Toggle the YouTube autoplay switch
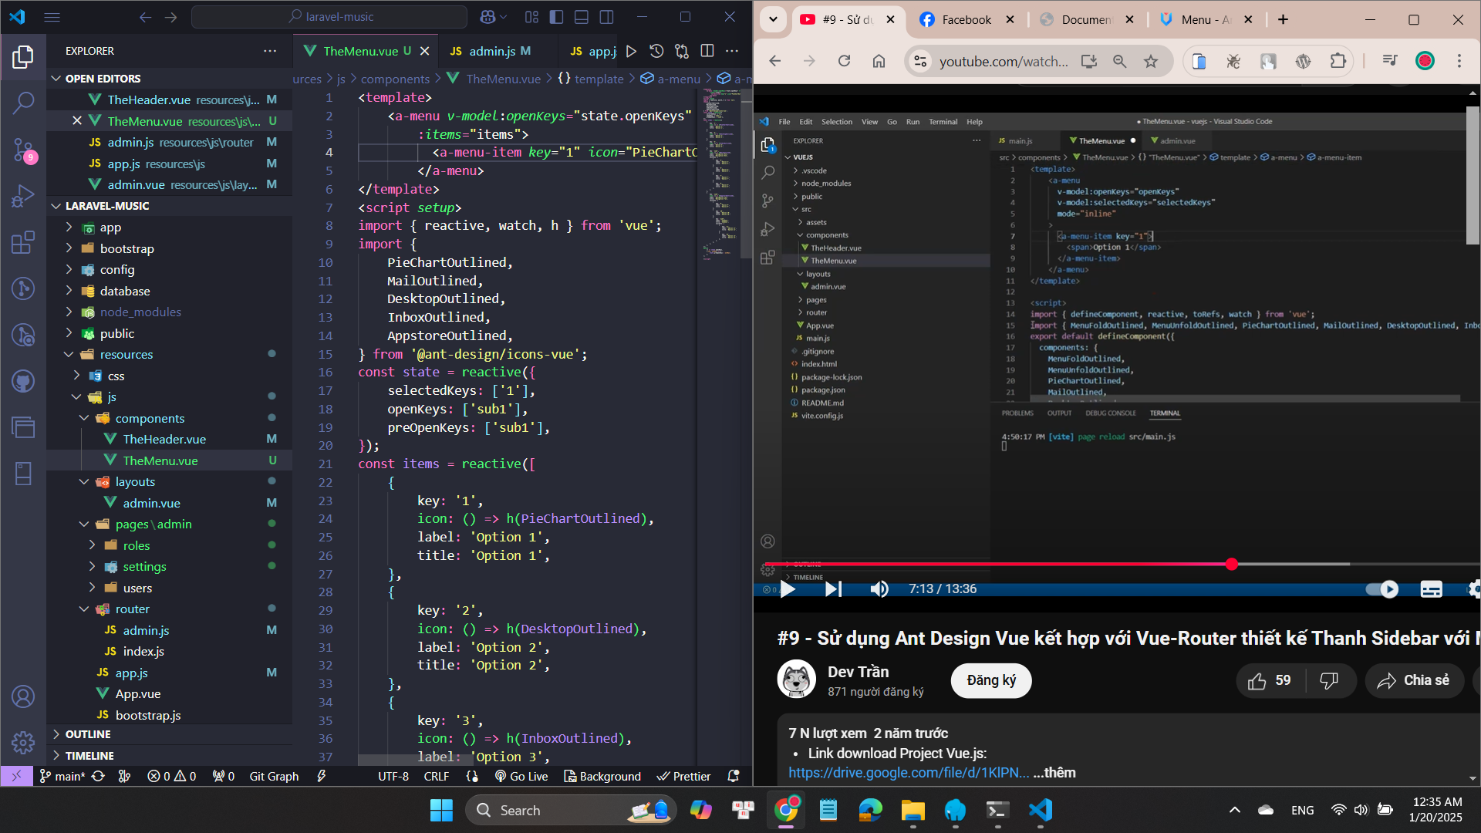1481x833 pixels. pyautogui.click(x=1381, y=589)
